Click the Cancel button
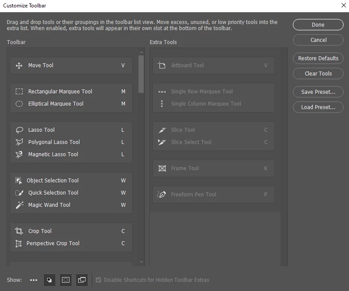 tap(318, 40)
